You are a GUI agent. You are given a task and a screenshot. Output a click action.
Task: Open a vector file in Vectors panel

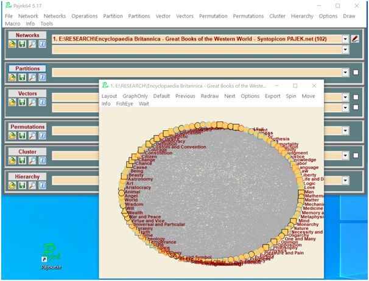(x=12, y=102)
